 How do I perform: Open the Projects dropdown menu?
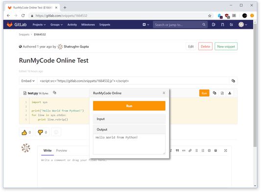[x=39, y=24]
